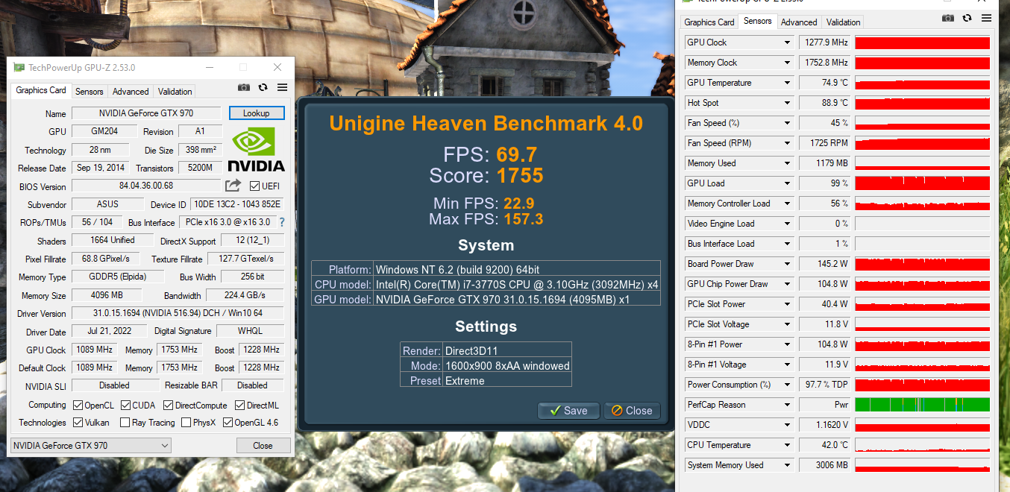
Task: Click the 1277.9 MHz GPU Clock value
Action: pyautogui.click(x=825, y=42)
